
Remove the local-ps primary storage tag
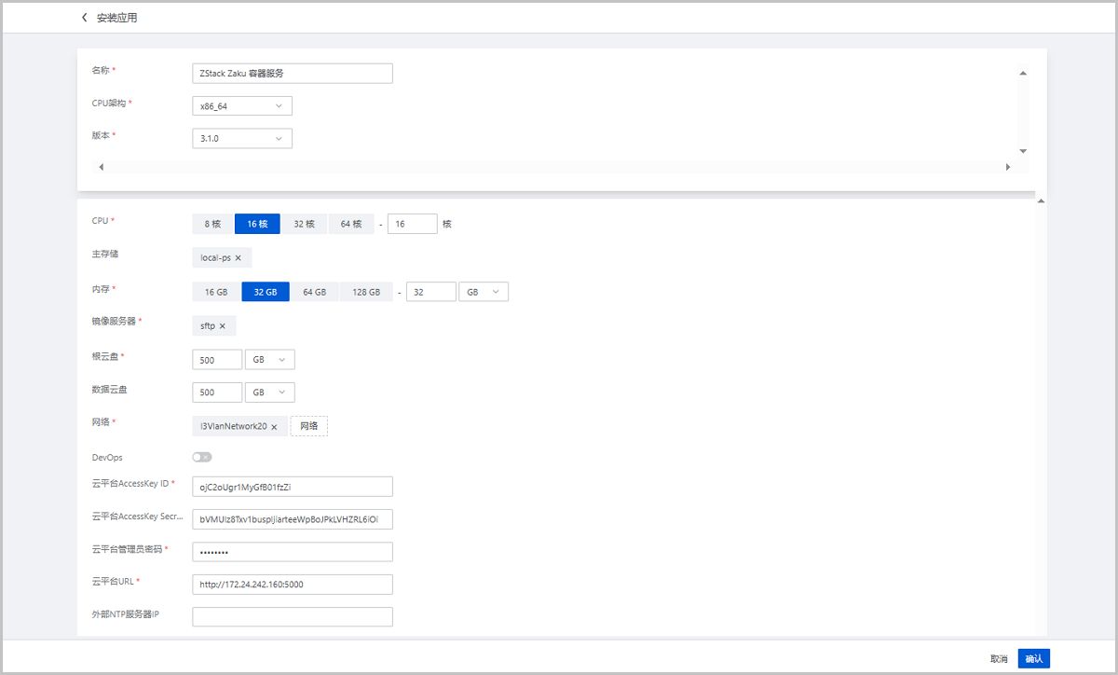coord(239,258)
